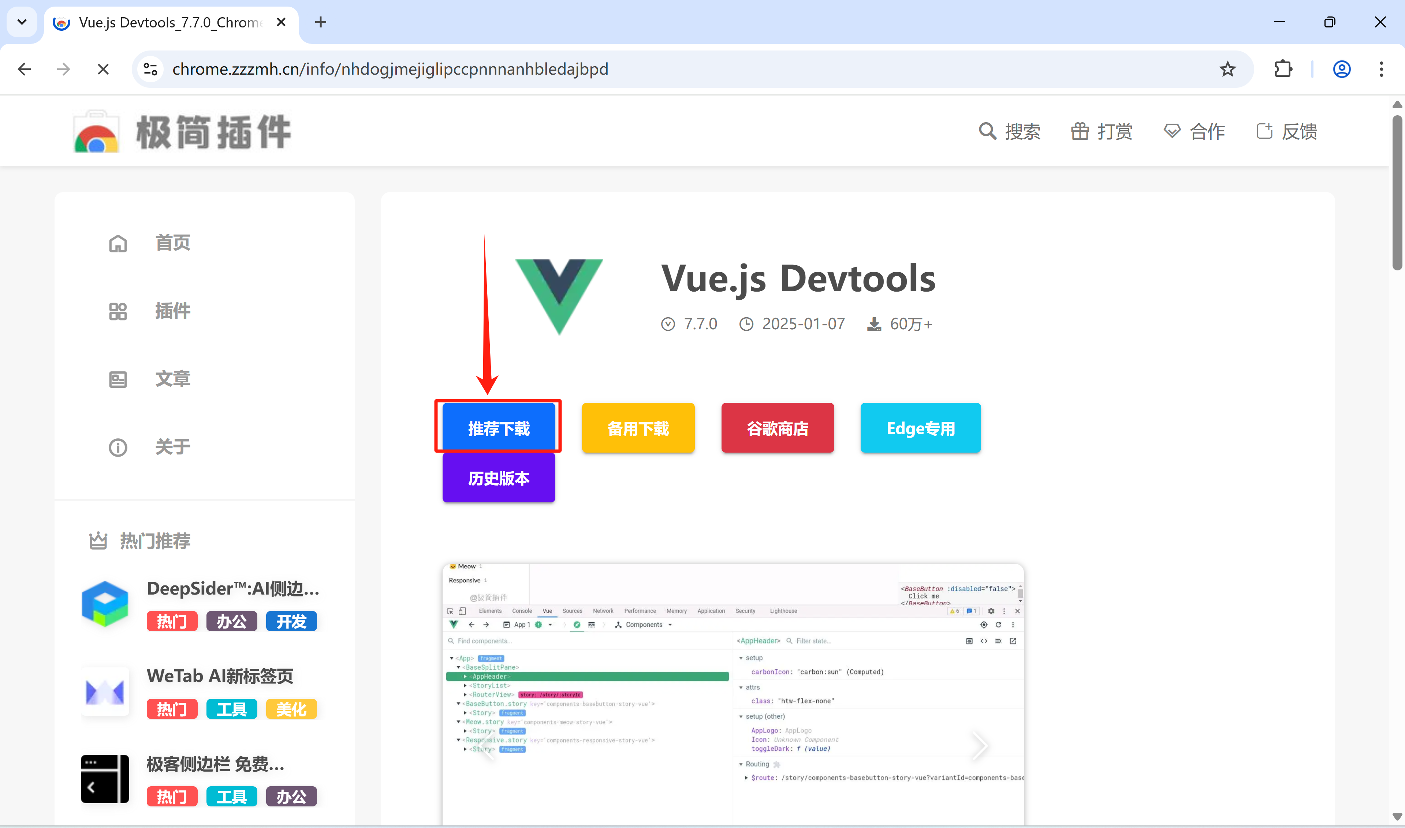
Task: Open DeepSider AI sidebar recommendation icon
Action: (105, 604)
